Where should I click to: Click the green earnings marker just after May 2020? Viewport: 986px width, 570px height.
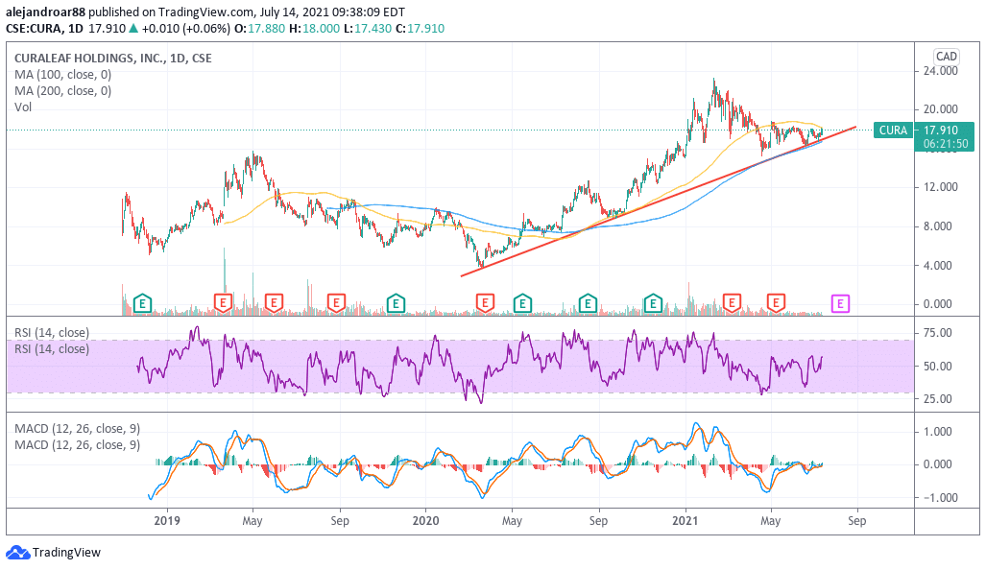[522, 304]
